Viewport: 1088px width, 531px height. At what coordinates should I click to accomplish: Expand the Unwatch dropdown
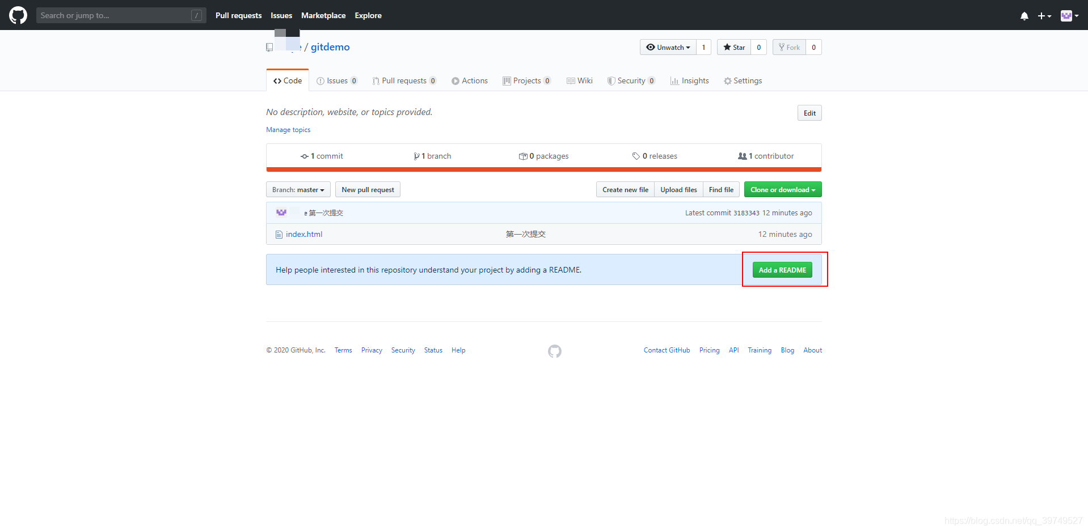(668, 47)
